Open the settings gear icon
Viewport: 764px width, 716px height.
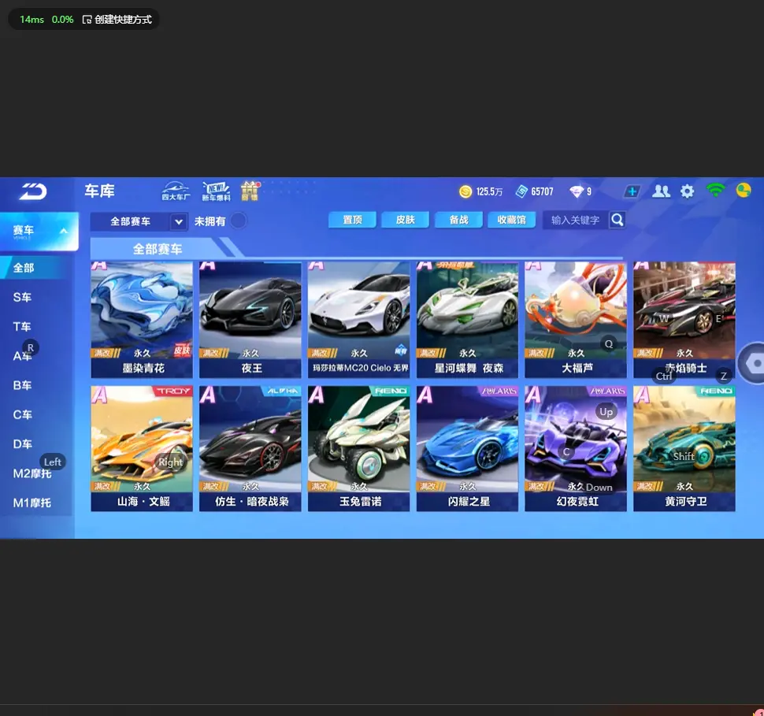click(x=687, y=191)
